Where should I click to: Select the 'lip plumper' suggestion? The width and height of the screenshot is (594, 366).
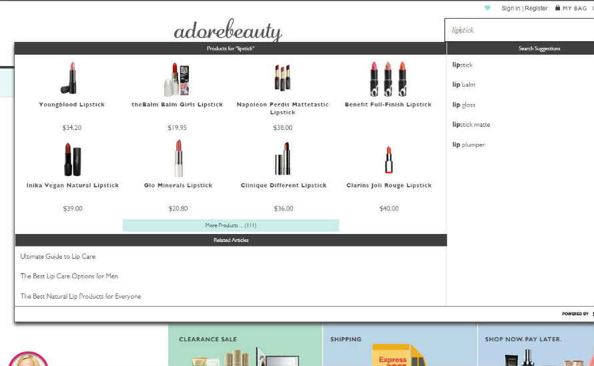pyautogui.click(x=469, y=145)
